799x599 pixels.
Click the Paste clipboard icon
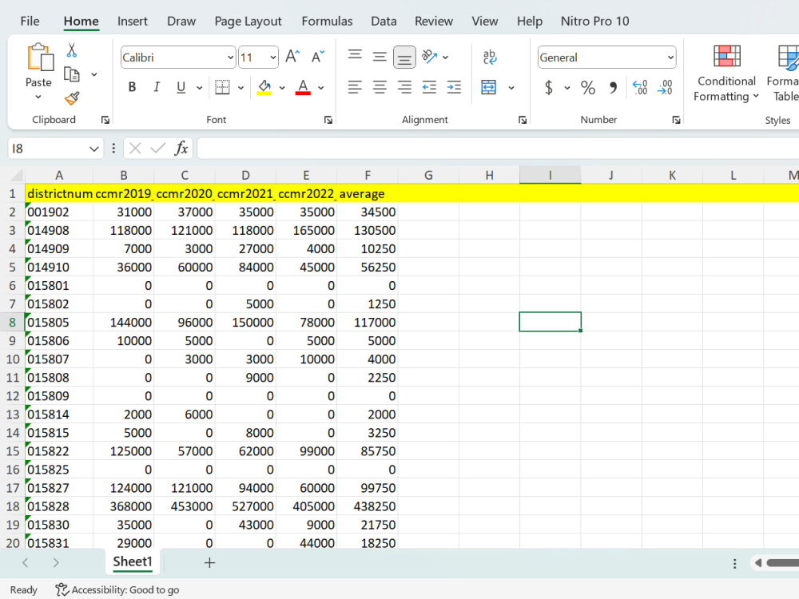(x=40, y=57)
